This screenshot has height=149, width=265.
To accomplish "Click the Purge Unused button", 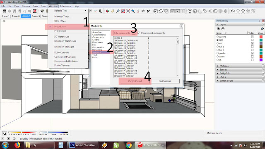I will [135, 81].
